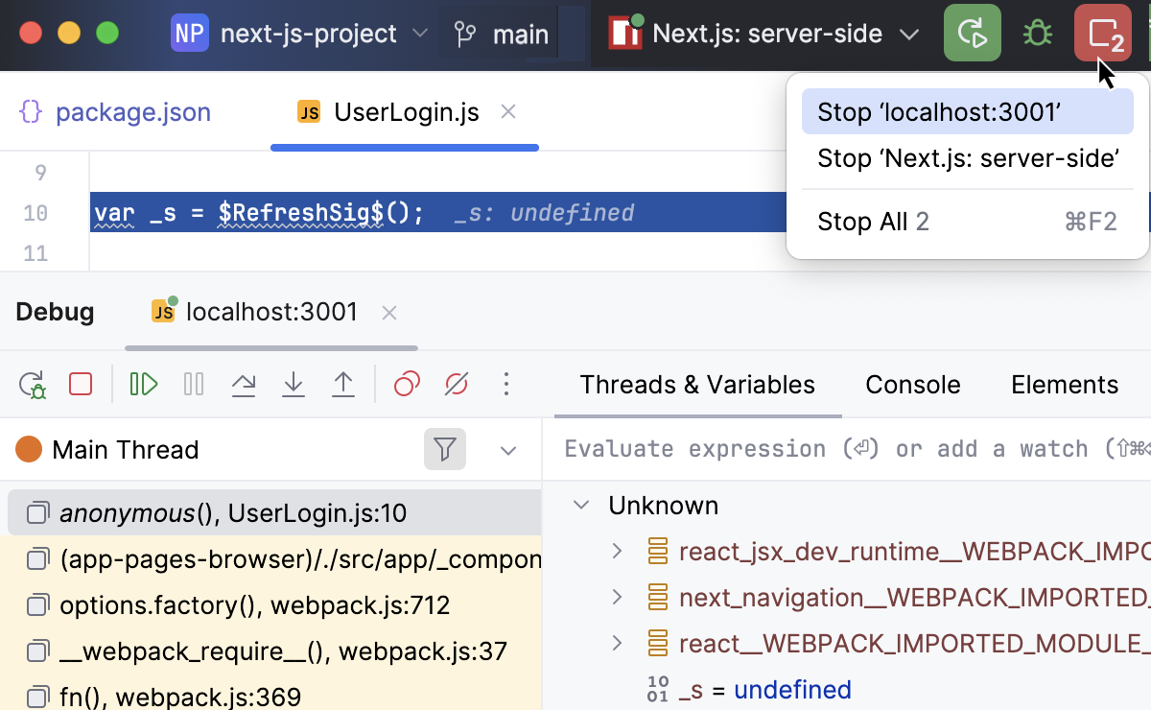The height and width of the screenshot is (710, 1151).
Task: Start debugging via the bug icon in title bar
Action: (x=1037, y=33)
